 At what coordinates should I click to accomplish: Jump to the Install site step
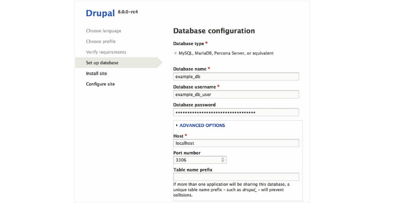(x=96, y=74)
